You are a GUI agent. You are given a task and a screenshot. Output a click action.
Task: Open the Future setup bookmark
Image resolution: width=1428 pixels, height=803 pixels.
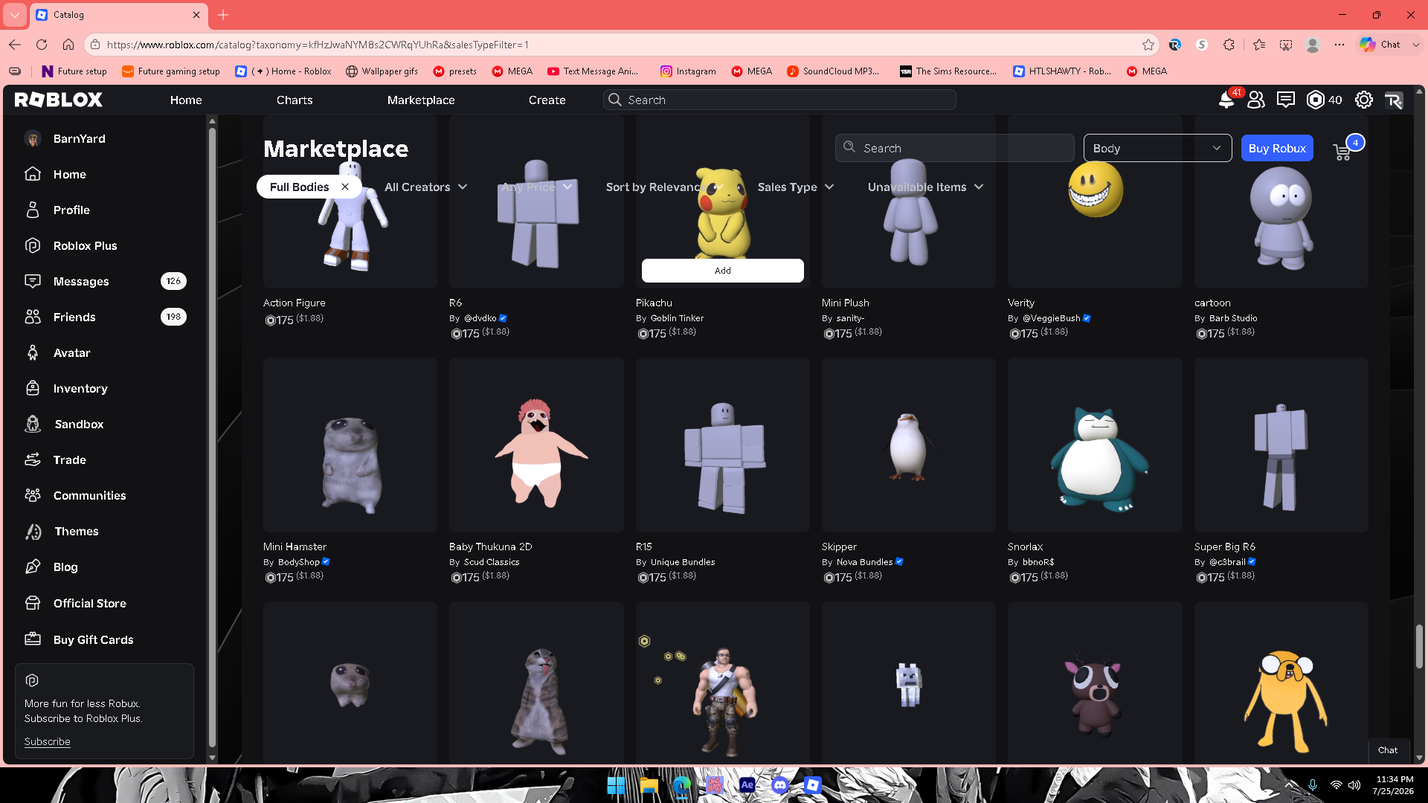74,71
